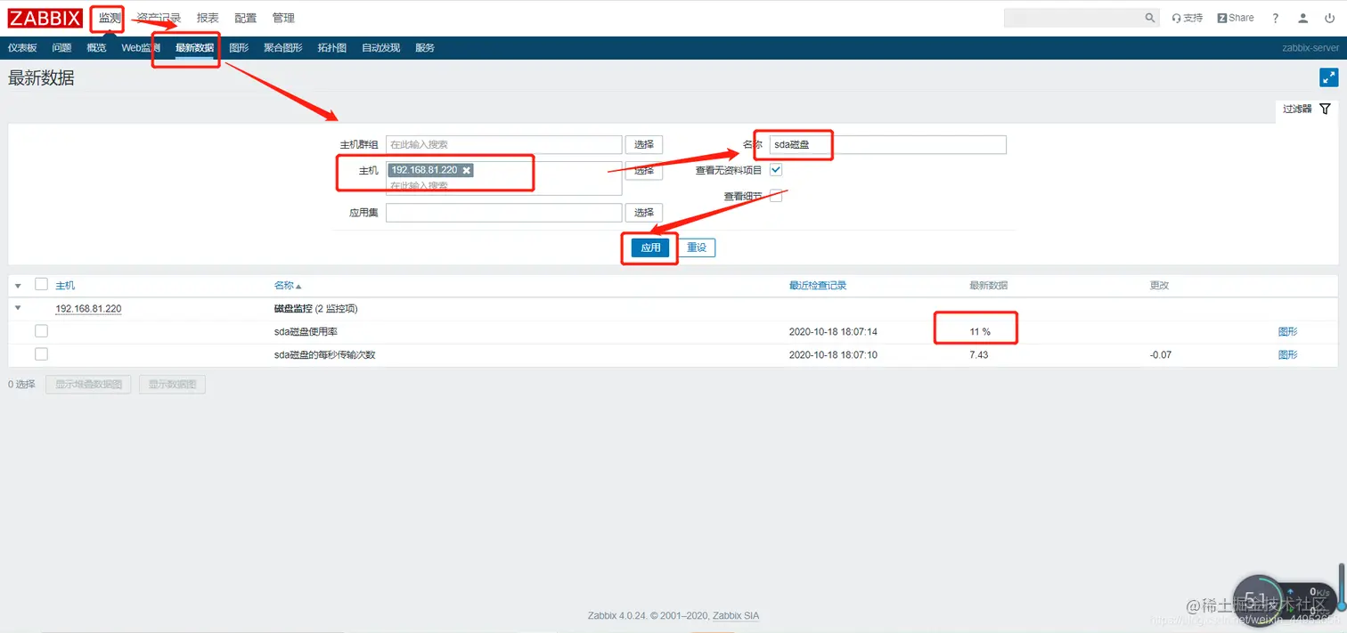Open the Share link
1347x633 pixels.
1235,18
